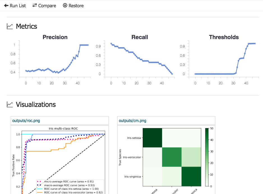Select the Precision chart title
Screen dimensions: 263x194
tap(55, 37)
